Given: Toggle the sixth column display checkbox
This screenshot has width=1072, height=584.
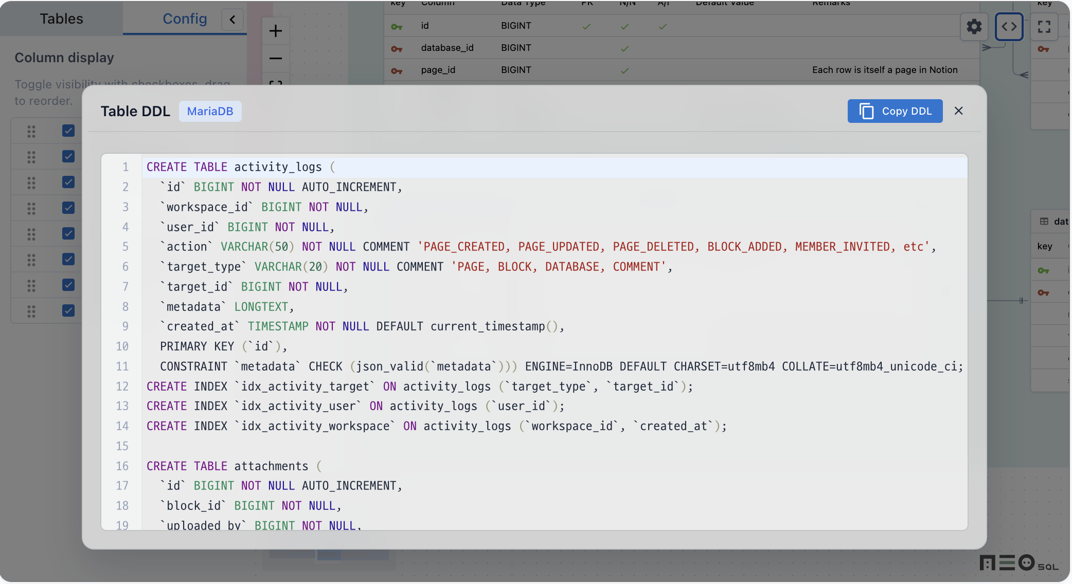Looking at the screenshot, I should click(x=68, y=259).
